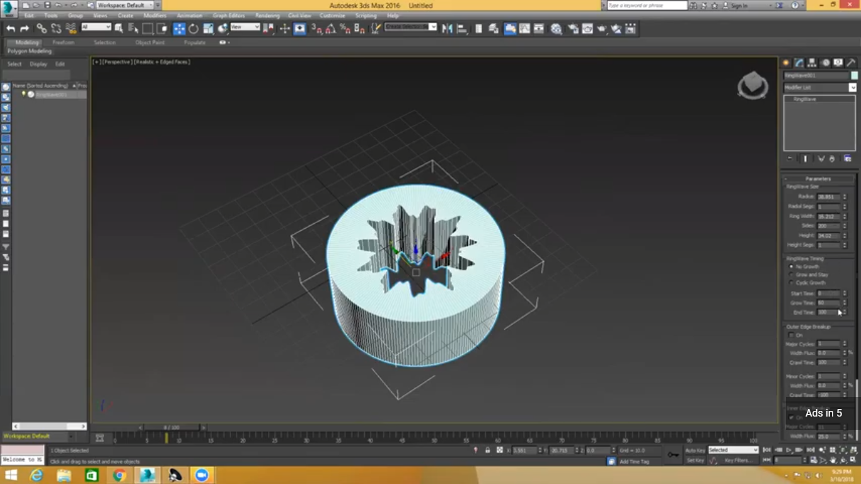Switch to the Freeform ribbon tab
Screen dimensions: 861x484
pos(63,42)
